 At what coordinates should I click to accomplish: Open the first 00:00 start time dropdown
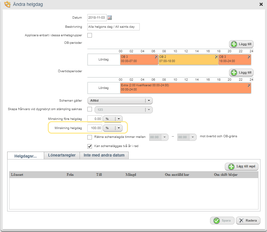tap(159, 137)
